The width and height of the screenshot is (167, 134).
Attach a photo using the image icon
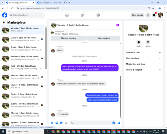(x=57, y=123)
